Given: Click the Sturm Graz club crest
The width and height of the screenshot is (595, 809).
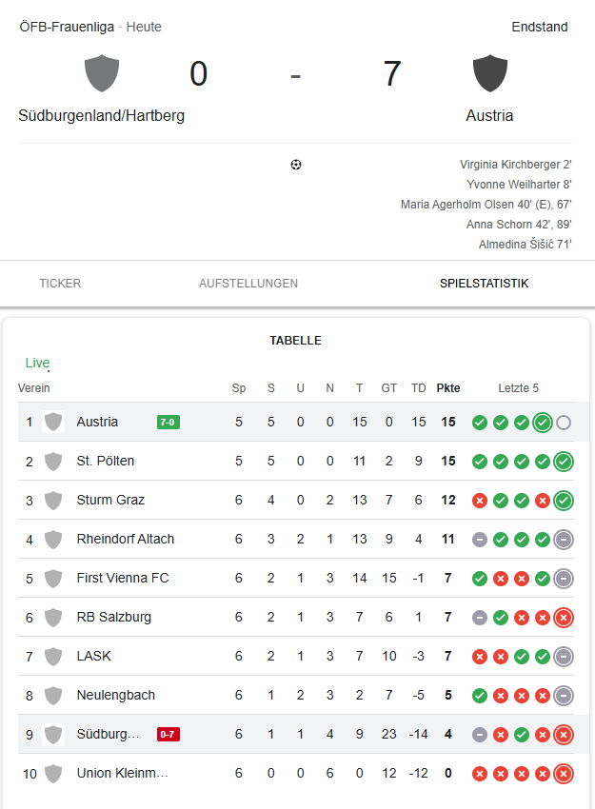Looking at the screenshot, I should tap(53, 501).
